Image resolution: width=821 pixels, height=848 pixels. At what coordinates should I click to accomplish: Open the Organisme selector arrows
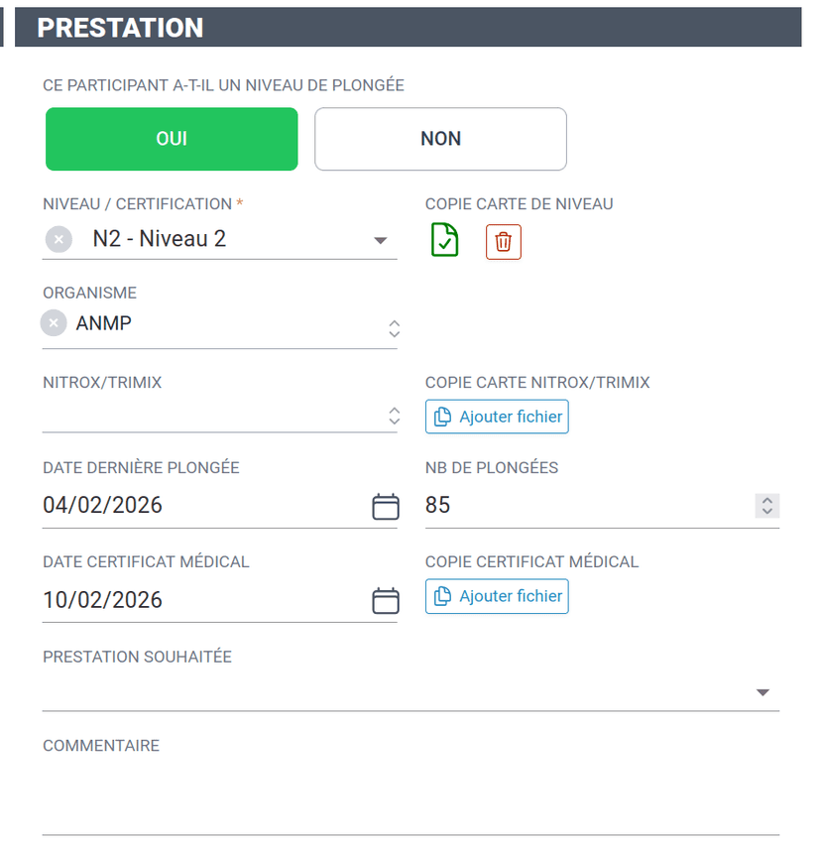tap(394, 328)
